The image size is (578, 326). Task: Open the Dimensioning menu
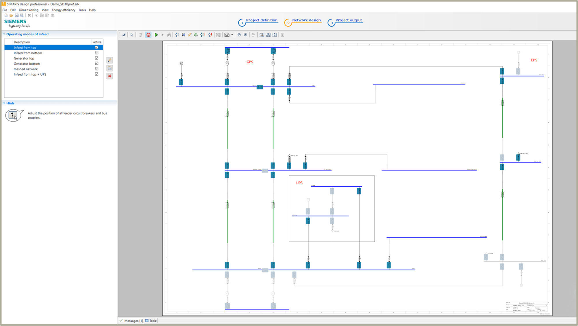(29, 10)
